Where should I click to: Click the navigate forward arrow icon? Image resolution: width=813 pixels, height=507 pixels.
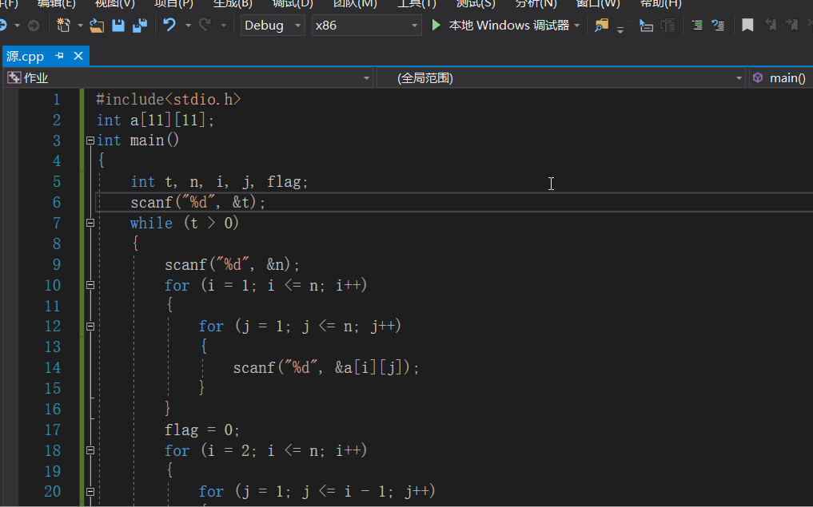34,26
